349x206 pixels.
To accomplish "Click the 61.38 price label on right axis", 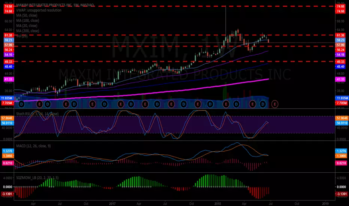I will pyautogui.click(x=340, y=35).
